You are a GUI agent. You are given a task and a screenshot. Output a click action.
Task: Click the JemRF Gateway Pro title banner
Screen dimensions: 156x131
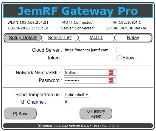[x=78, y=11]
